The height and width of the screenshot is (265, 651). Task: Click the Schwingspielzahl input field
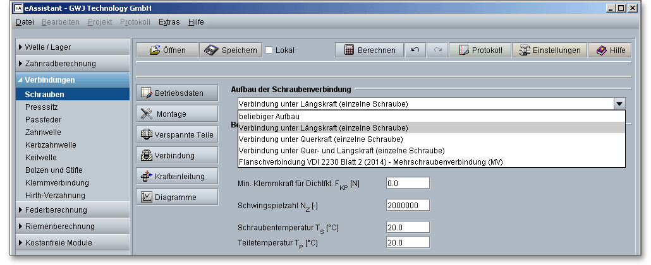coord(408,205)
